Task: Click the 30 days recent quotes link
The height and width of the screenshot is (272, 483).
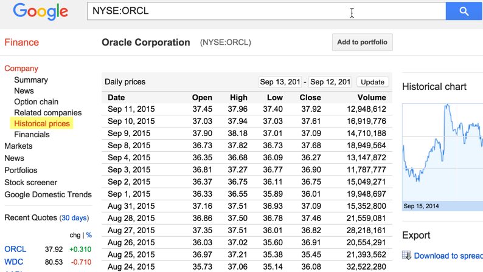Action: coord(74,218)
